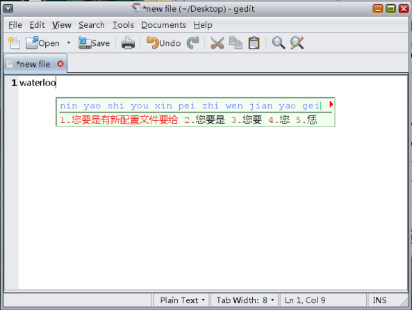Create a new document with toolbar icon
The height and width of the screenshot is (310, 412).
point(14,43)
